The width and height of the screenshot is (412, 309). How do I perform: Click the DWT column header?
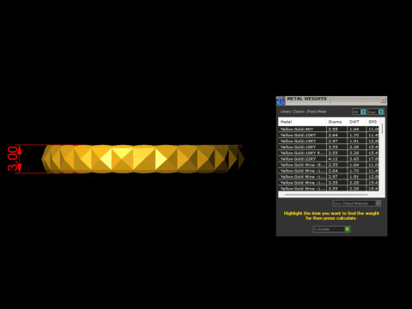356,122
